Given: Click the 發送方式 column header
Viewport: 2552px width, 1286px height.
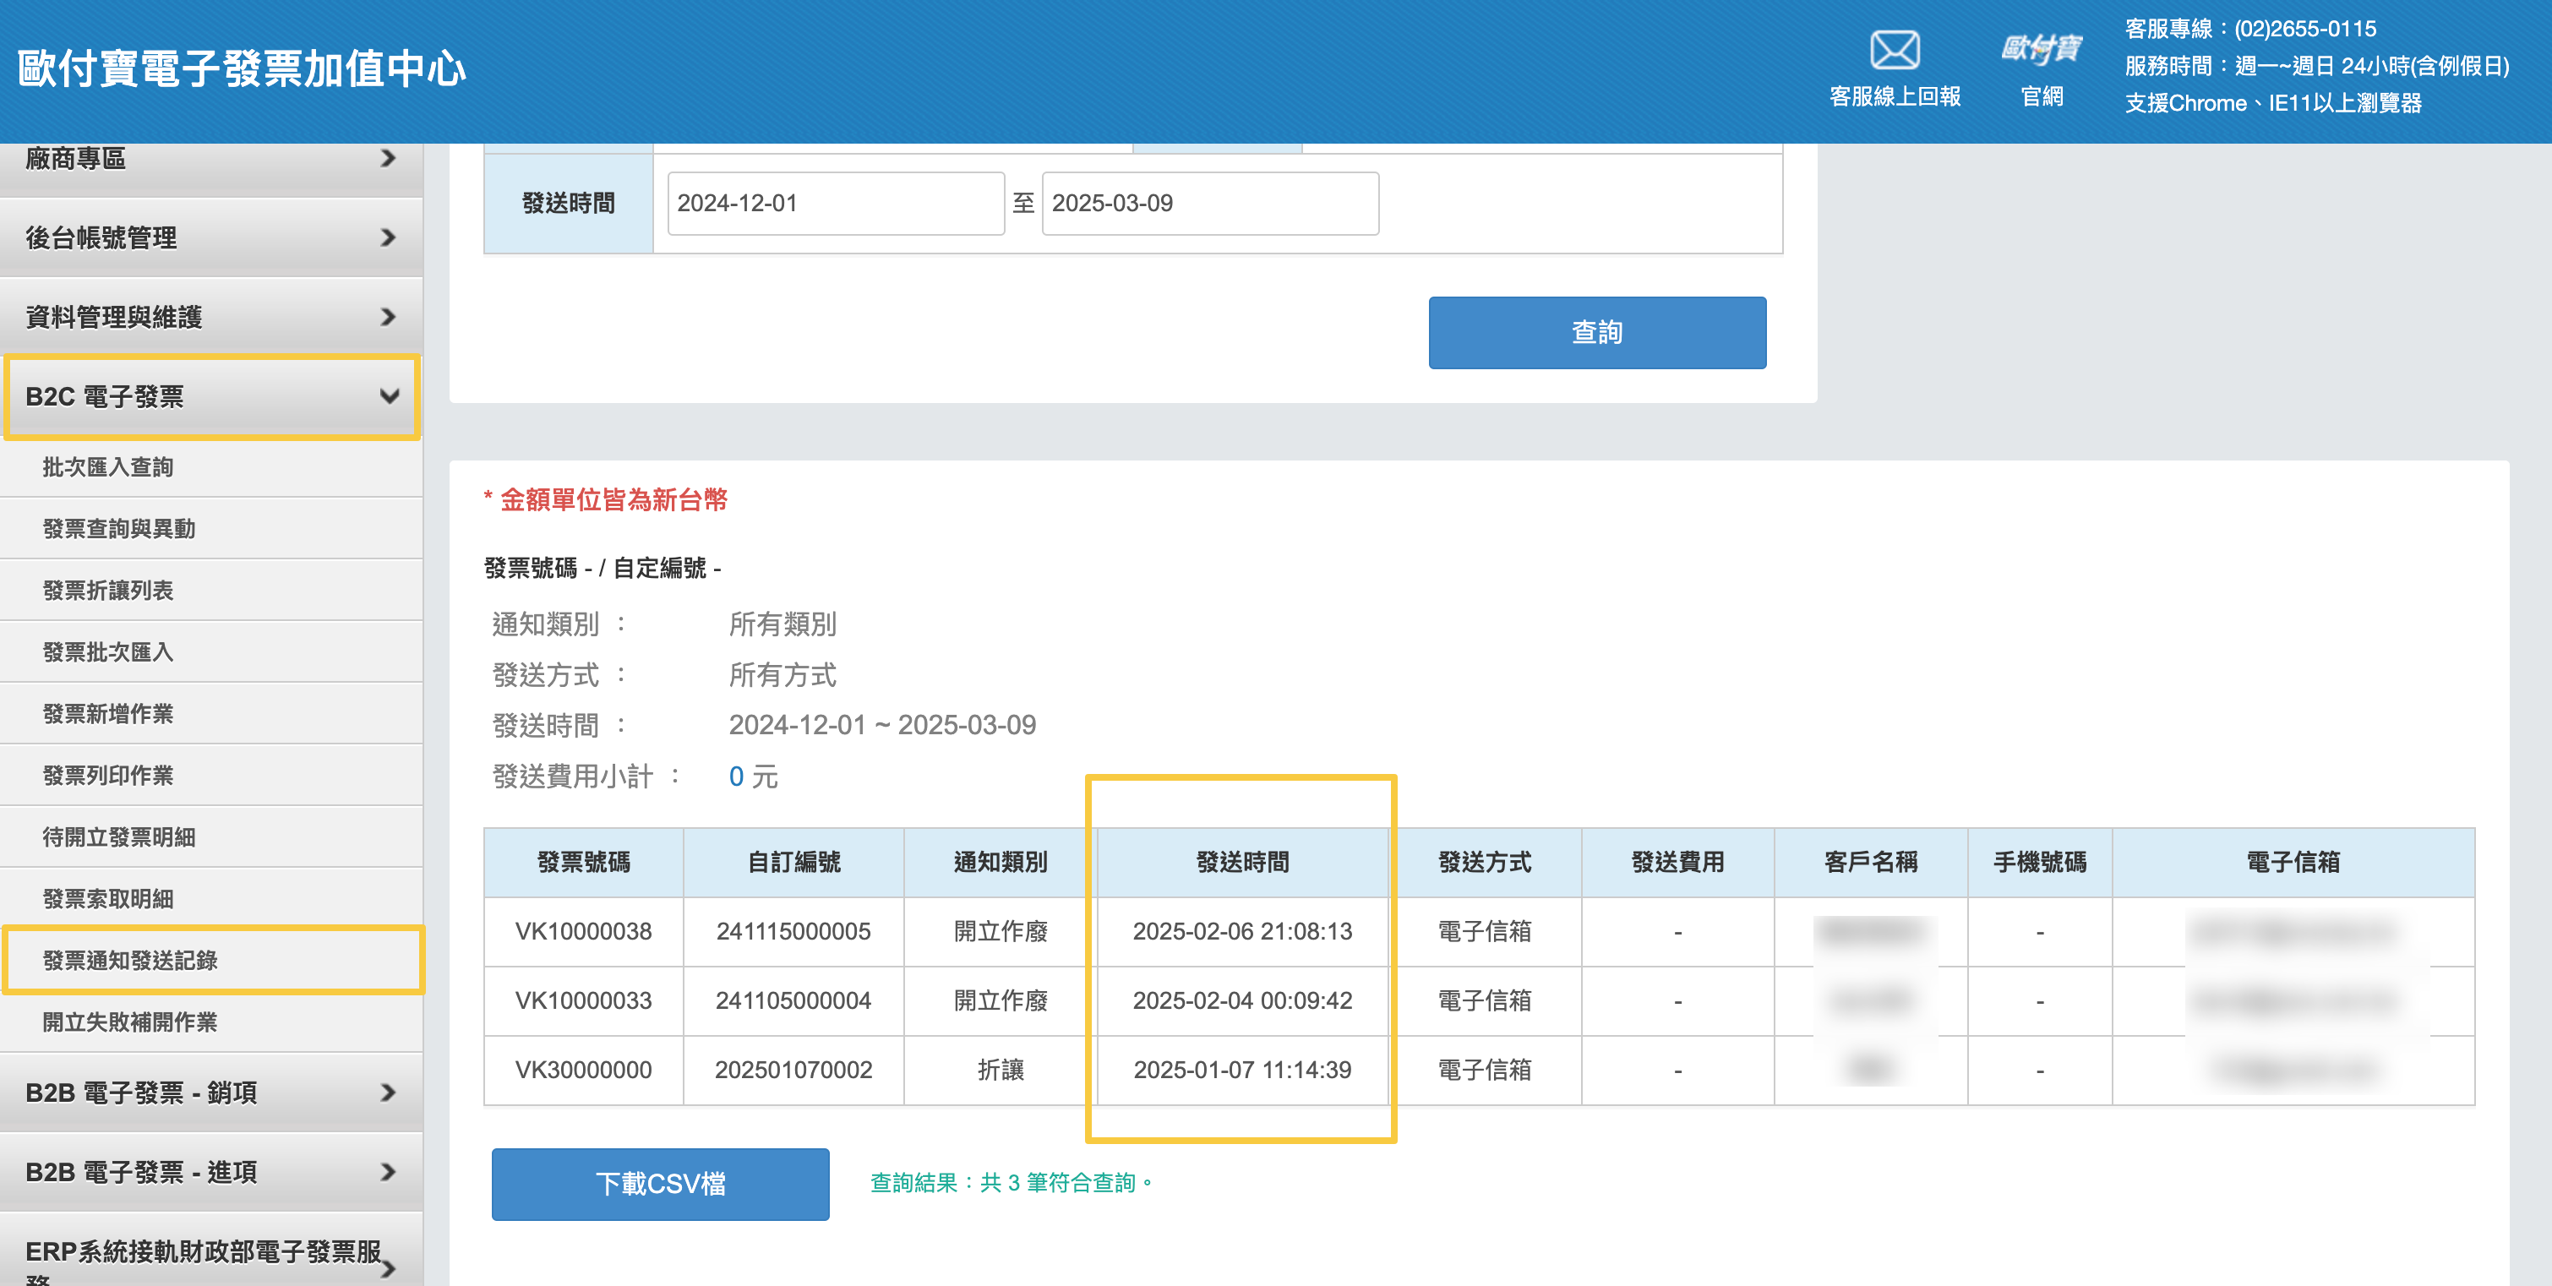Looking at the screenshot, I should click(x=1484, y=862).
